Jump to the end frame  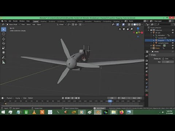[79, 98]
